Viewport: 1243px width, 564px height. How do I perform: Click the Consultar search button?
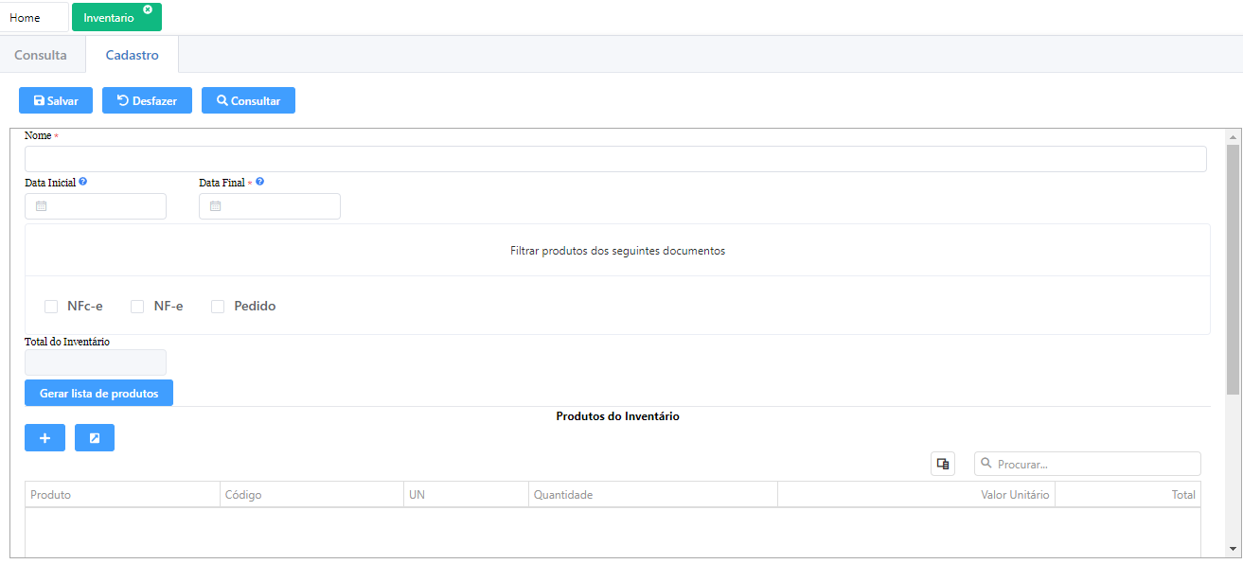pos(248,100)
